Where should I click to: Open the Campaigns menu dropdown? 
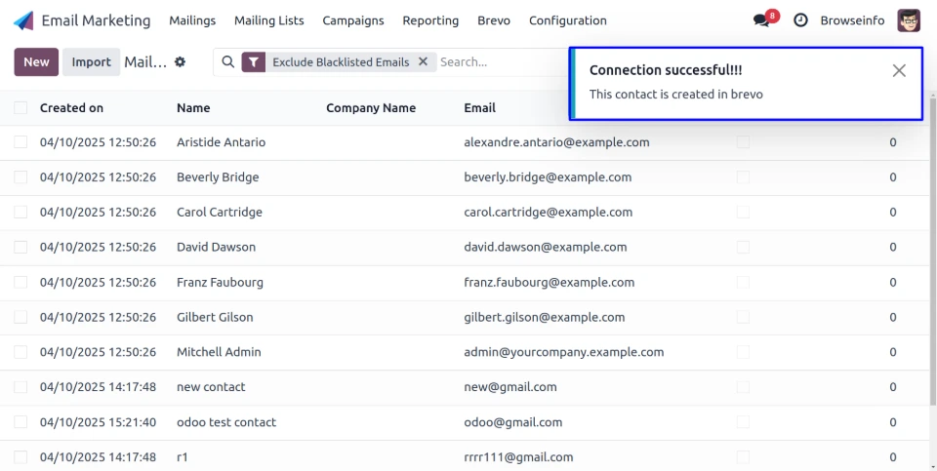coord(353,20)
